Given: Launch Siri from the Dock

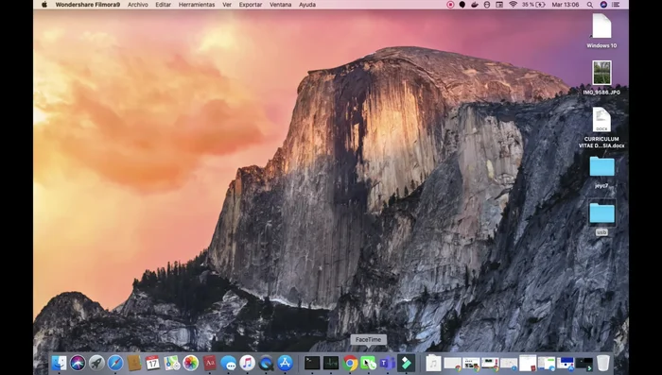Looking at the screenshot, I should 78,363.
